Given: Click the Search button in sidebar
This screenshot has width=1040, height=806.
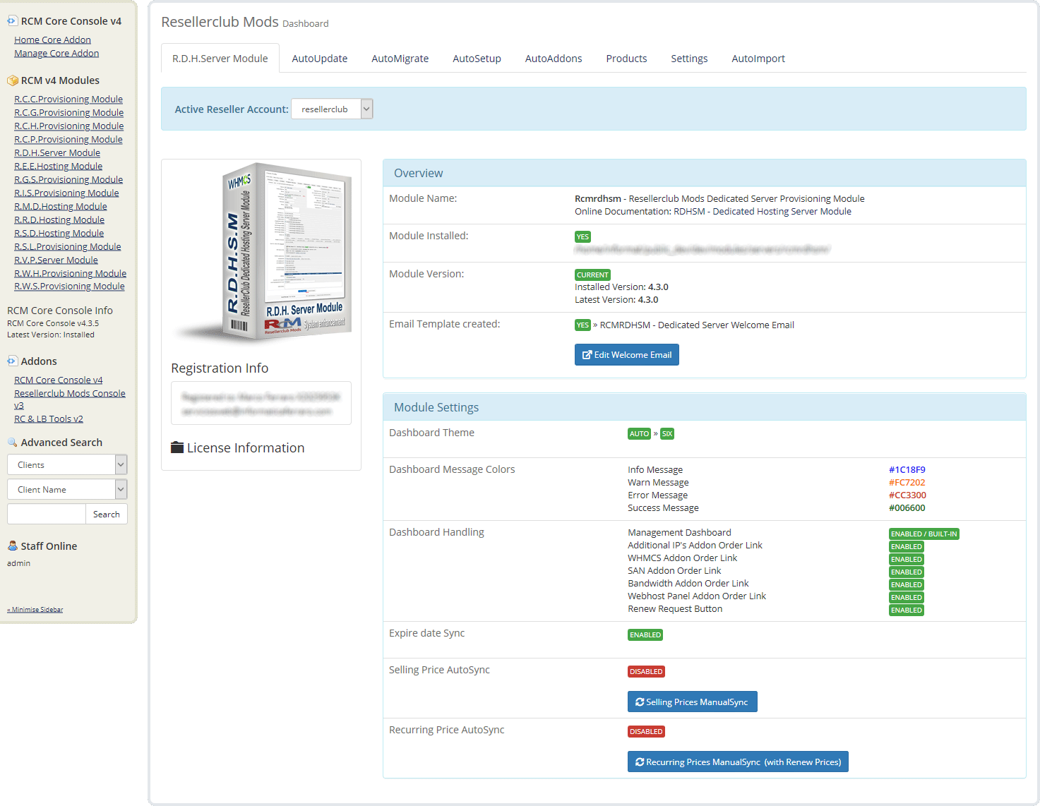Looking at the screenshot, I should tap(107, 514).
